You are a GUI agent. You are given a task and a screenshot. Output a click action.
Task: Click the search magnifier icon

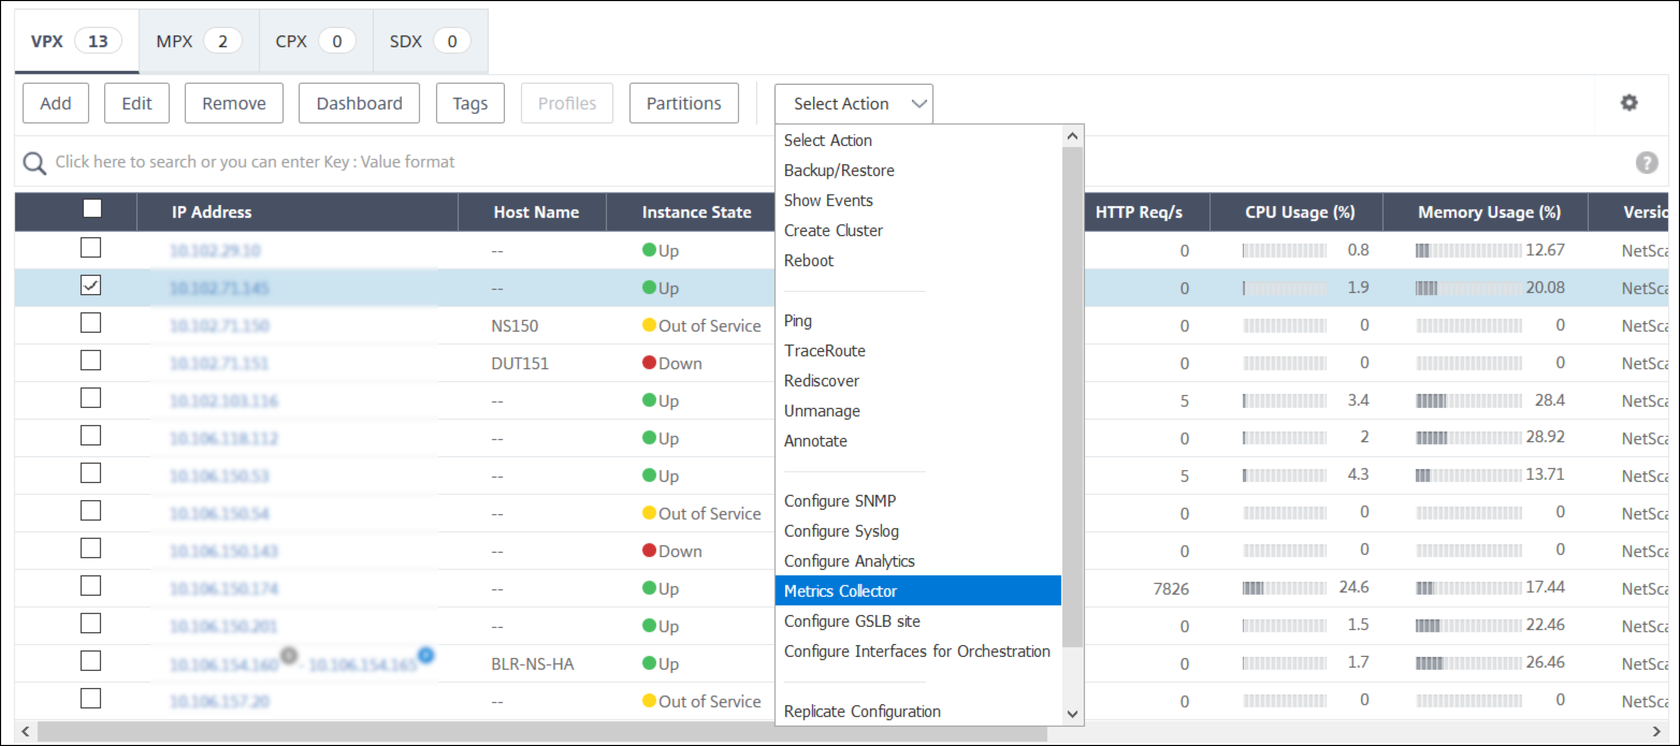click(x=34, y=163)
